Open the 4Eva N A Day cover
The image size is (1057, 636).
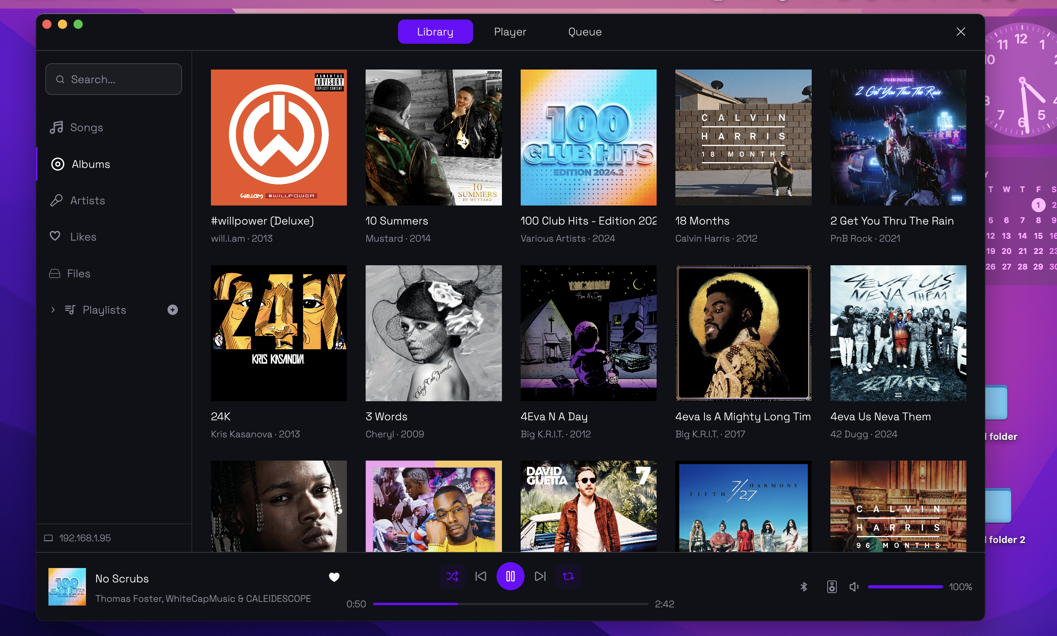pos(589,333)
